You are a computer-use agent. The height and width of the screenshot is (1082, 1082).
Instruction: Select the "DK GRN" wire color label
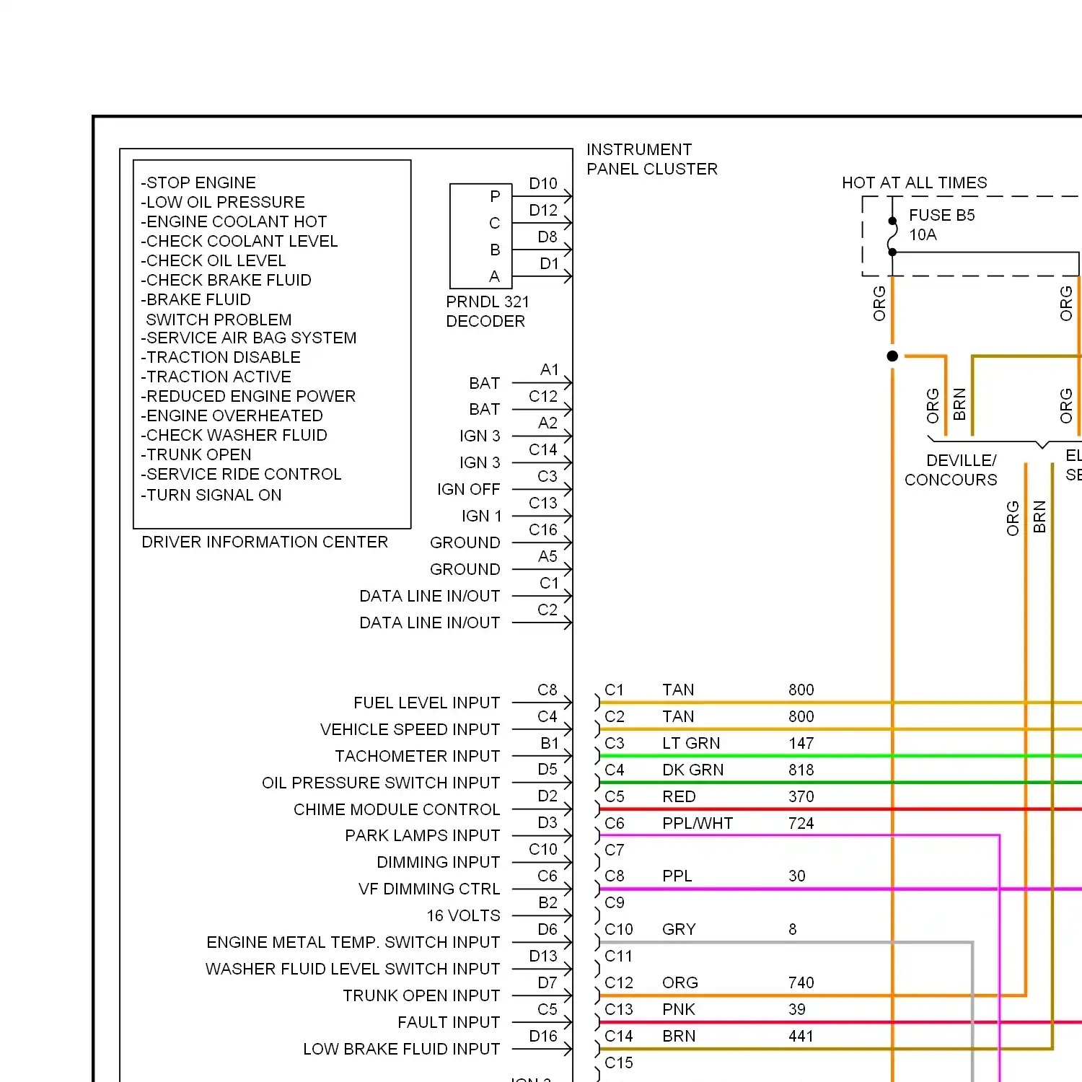coord(693,770)
